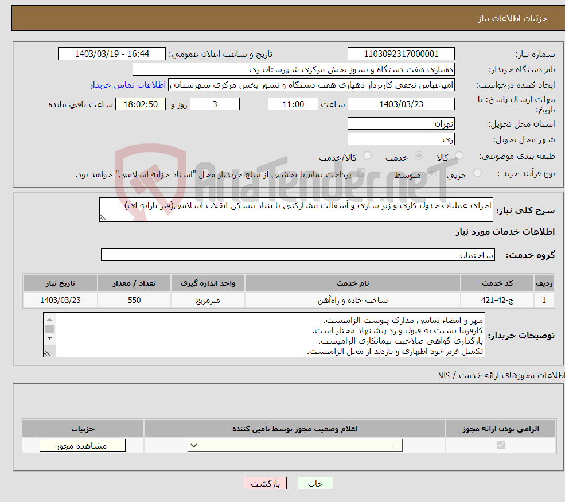Viewport: 565px width, 502px height.
Task: Click the unit cell مترمربع
Action: point(208,300)
